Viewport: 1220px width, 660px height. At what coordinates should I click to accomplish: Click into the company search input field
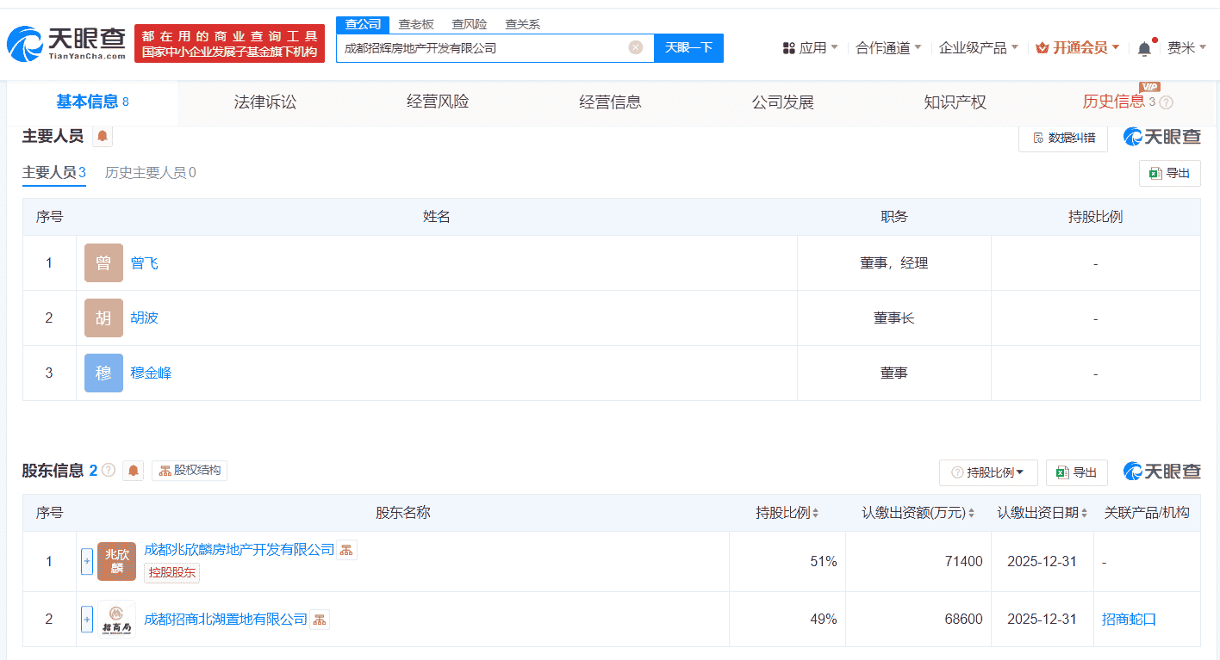tap(482, 48)
